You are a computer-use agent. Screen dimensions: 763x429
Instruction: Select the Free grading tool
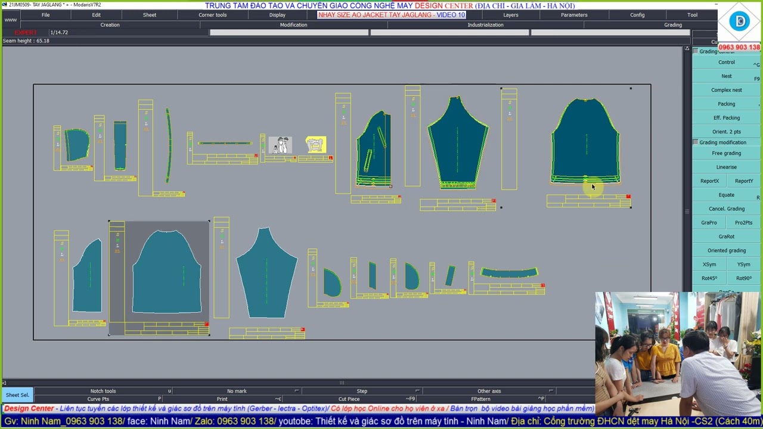[726, 153]
